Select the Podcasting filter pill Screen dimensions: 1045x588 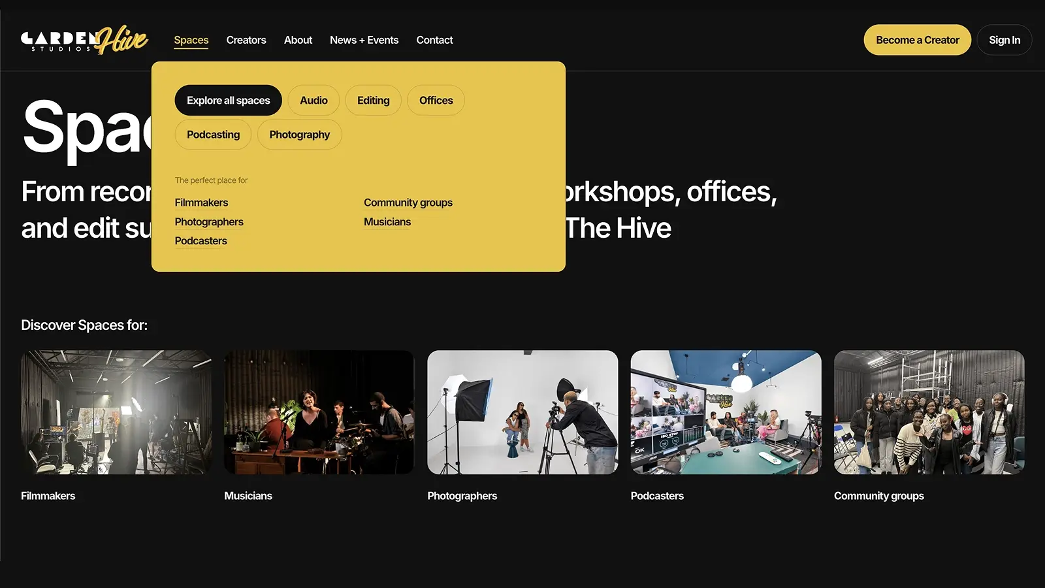coord(213,134)
